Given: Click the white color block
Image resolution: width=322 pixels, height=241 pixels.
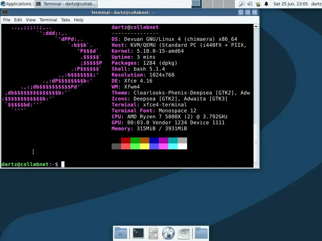Looking at the screenshot, I should click(182, 146).
